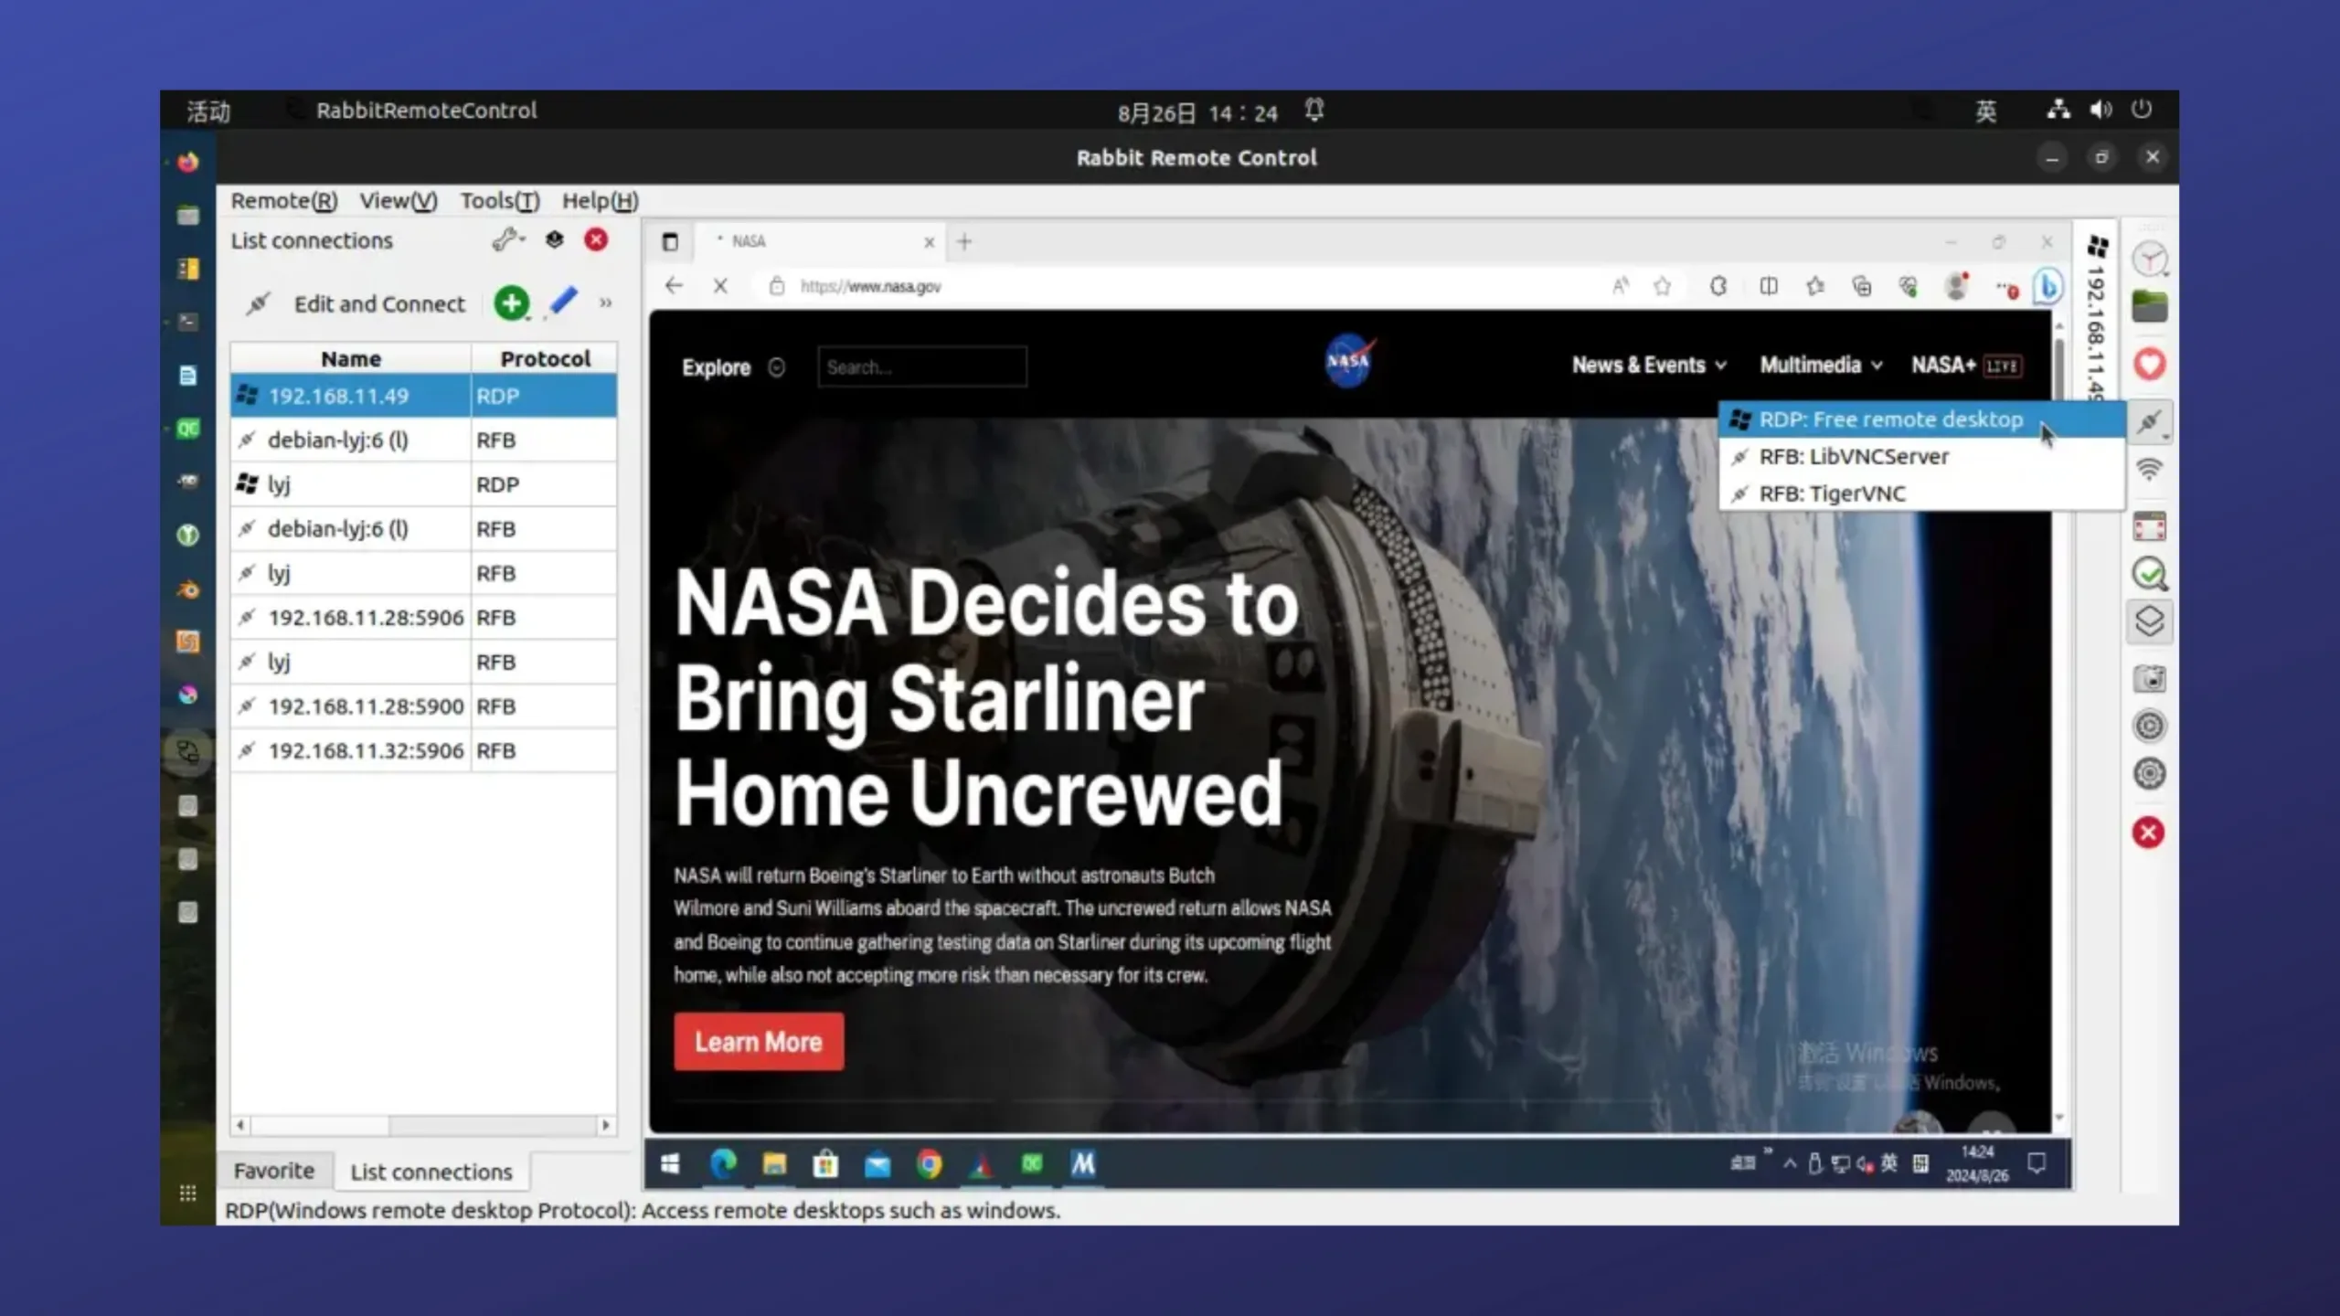Select the 192.168.11.49 RDP connection row
This screenshot has height=1316, width=2340.
(424, 396)
